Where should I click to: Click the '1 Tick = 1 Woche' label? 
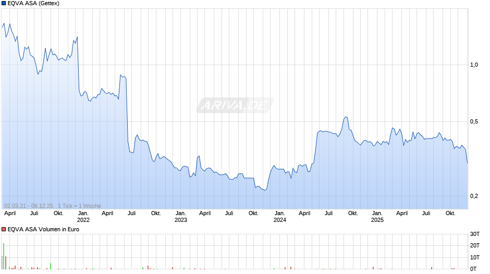pyautogui.click(x=79, y=206)
